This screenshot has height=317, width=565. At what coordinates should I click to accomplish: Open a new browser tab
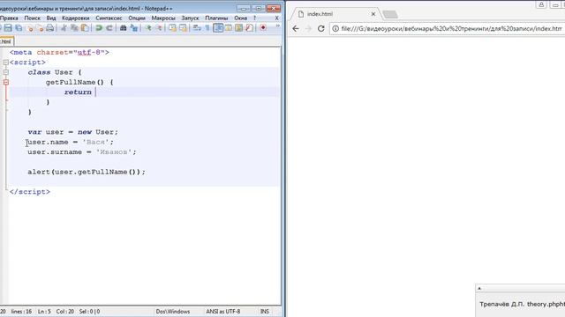coord(390,14)
